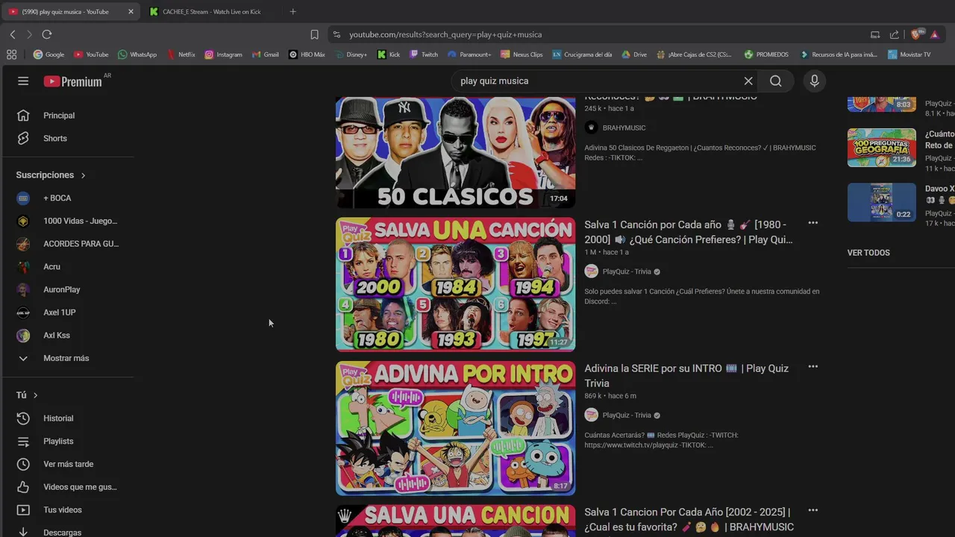Expand the Tú section chevron
This screenshot has height=537, width=955.
35,395
